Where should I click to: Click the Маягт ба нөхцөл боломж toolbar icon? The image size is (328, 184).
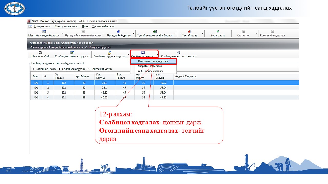coord(44,32)
